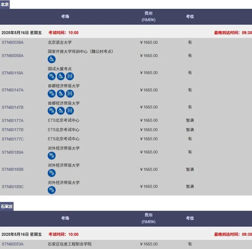Open test center code STN80038A

pos(13,42)
